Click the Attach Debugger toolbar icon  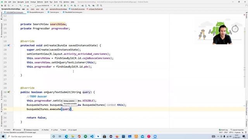pos(75,5)
